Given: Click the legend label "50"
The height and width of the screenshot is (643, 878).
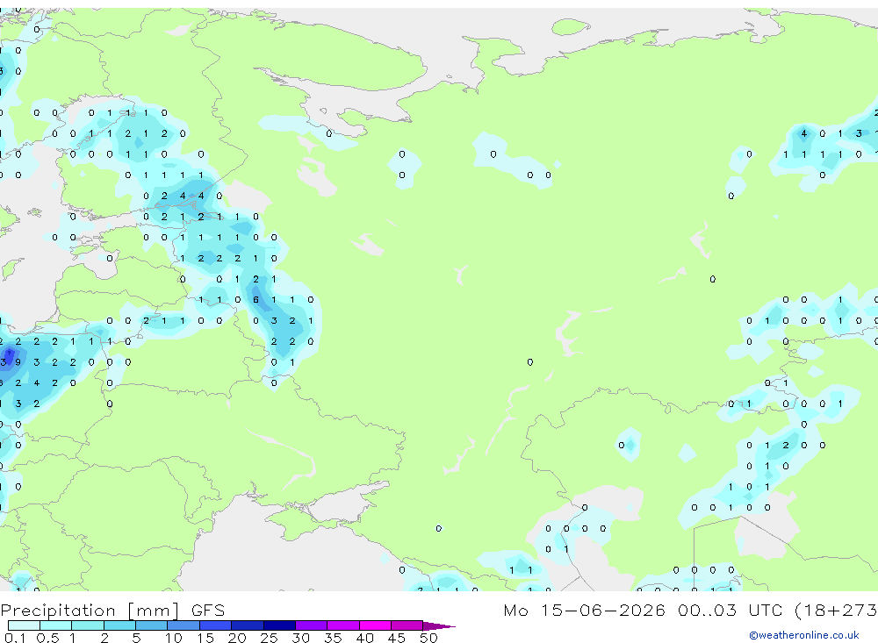Looking at the screenshot, I should tap(428, 638).
